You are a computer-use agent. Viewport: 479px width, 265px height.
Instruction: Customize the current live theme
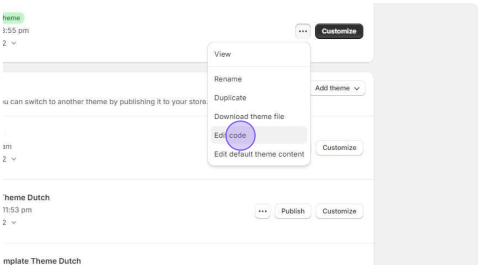339,31
